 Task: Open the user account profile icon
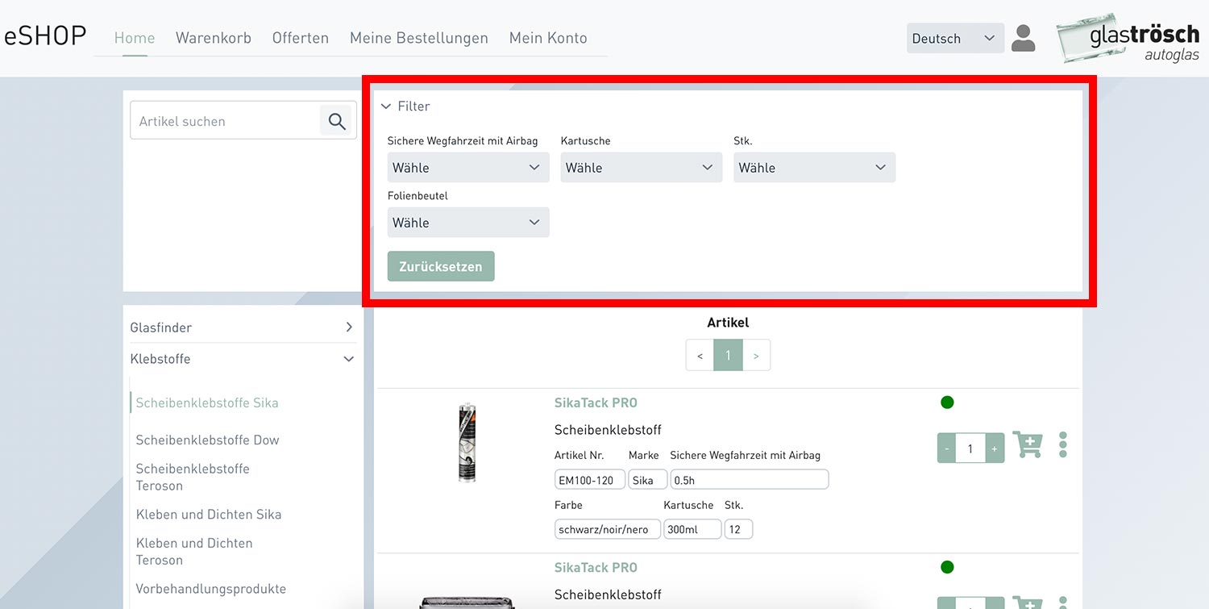(x=1023, y=38)
